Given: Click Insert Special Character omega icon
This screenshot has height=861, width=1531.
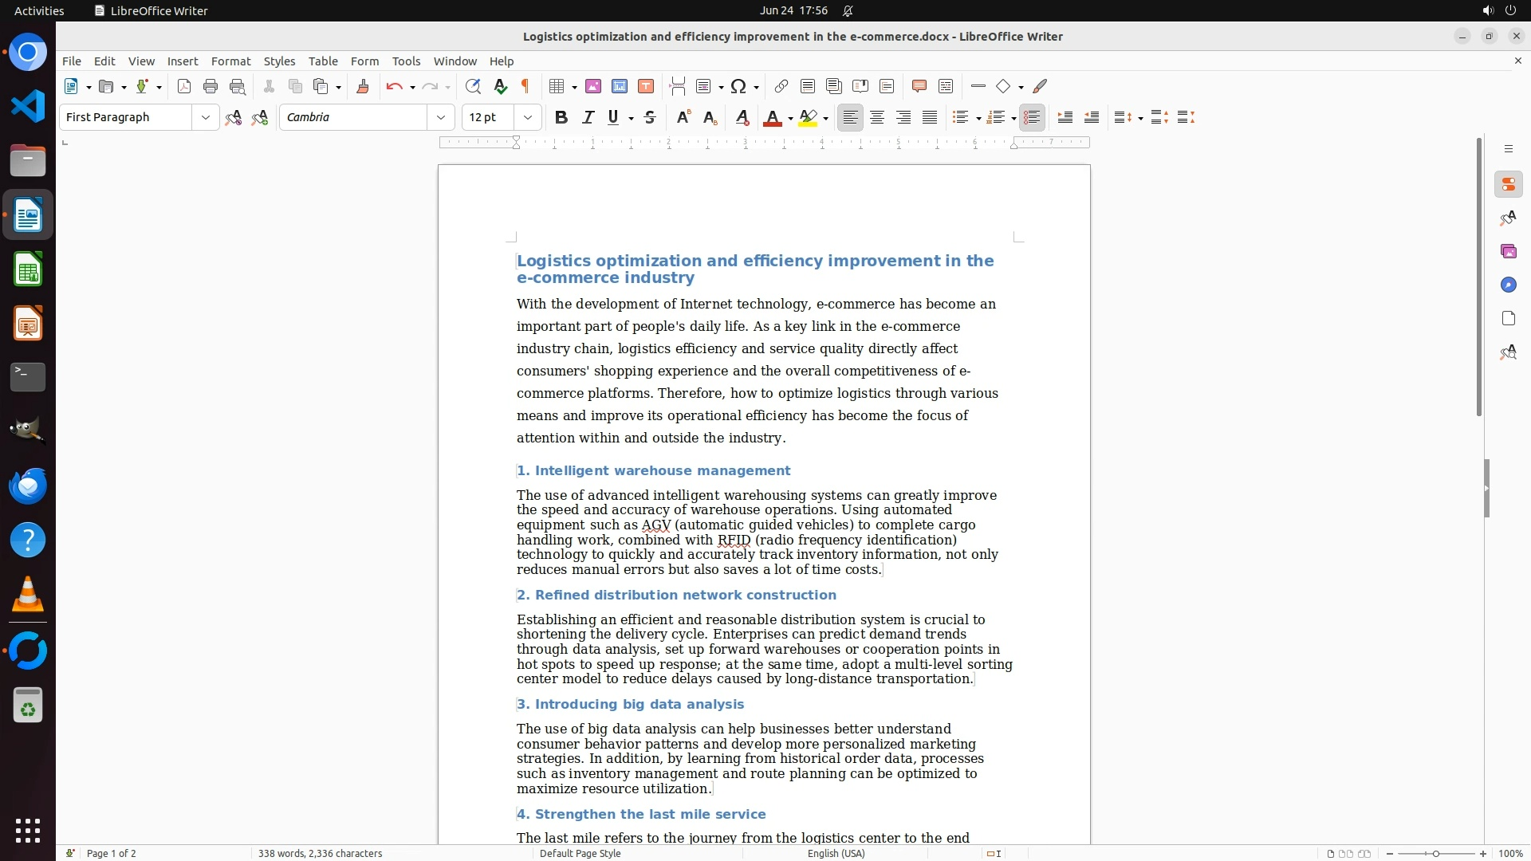Looking at the screenshot, I should tap(738, 87).
